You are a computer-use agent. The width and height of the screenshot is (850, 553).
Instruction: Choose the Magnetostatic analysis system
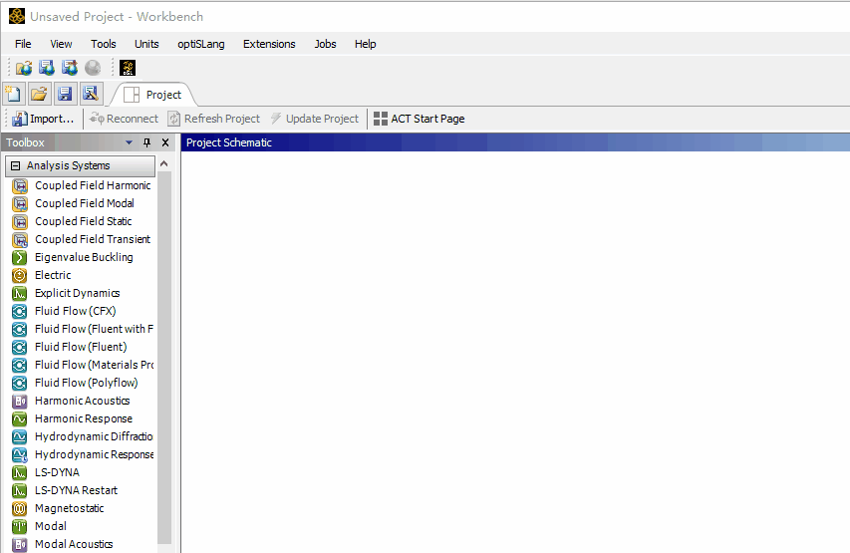tap(69, 508)
